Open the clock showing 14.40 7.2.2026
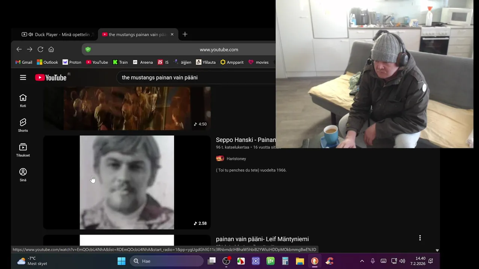479x269 pixels. (418, 261)
